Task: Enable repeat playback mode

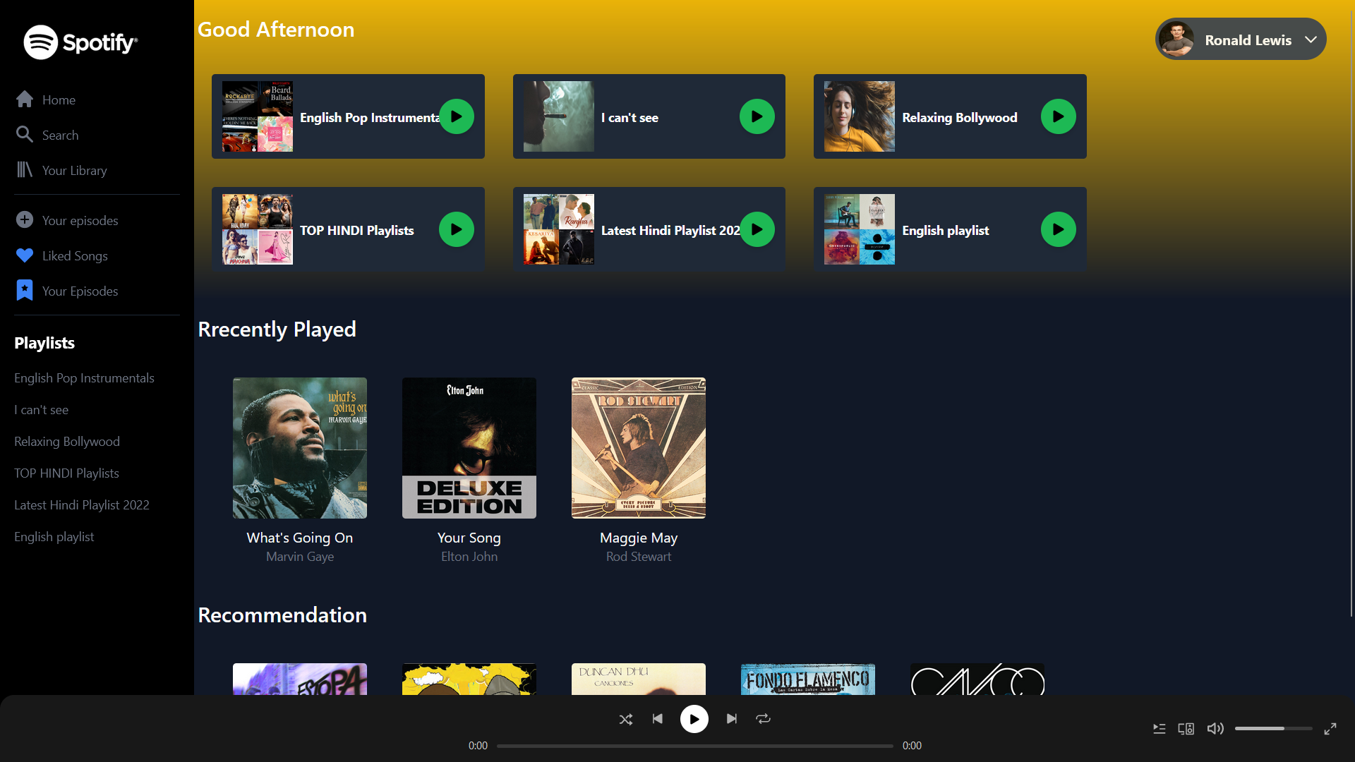Action: 763,719
